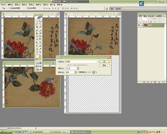Select the History Brush tool
167x134 pixels.
pos(40,33)
